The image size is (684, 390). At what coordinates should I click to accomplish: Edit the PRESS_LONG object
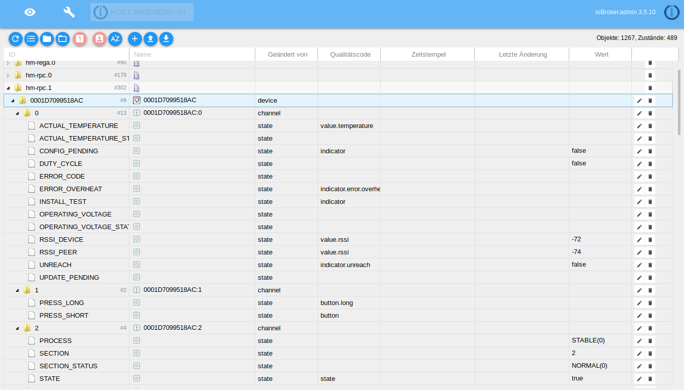click(639, 303)
